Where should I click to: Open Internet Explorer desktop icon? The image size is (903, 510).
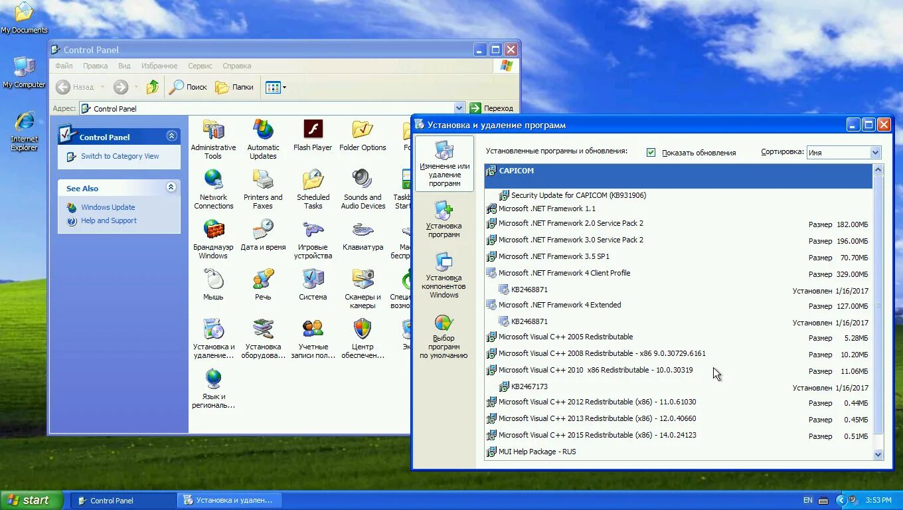(25, 131)
